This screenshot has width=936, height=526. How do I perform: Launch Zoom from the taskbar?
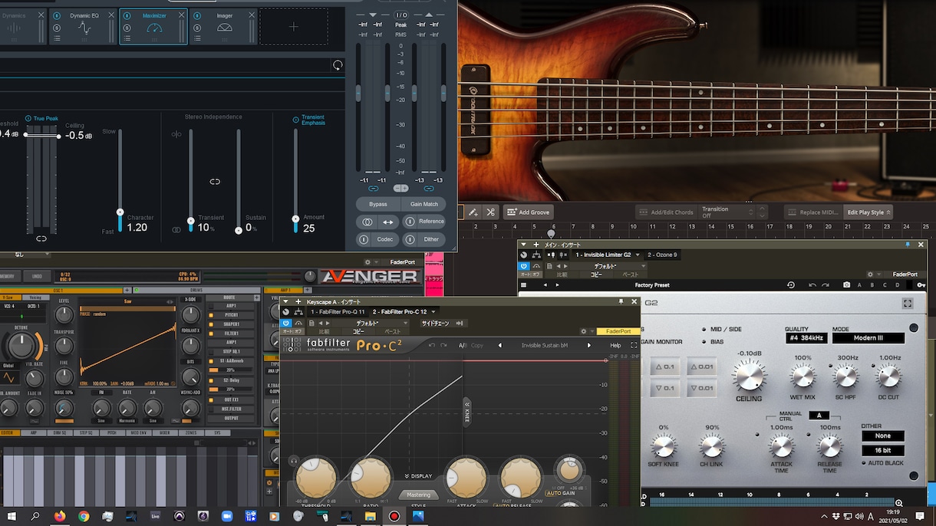226,516
